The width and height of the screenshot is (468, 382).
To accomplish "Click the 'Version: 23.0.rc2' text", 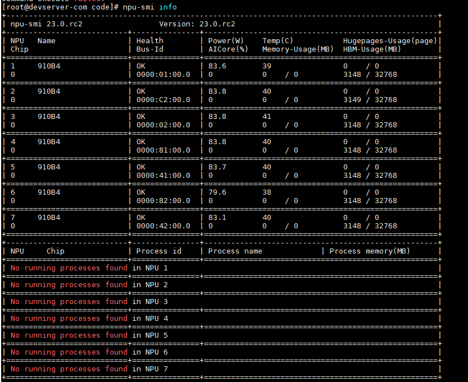I will (x=197, y=24).
